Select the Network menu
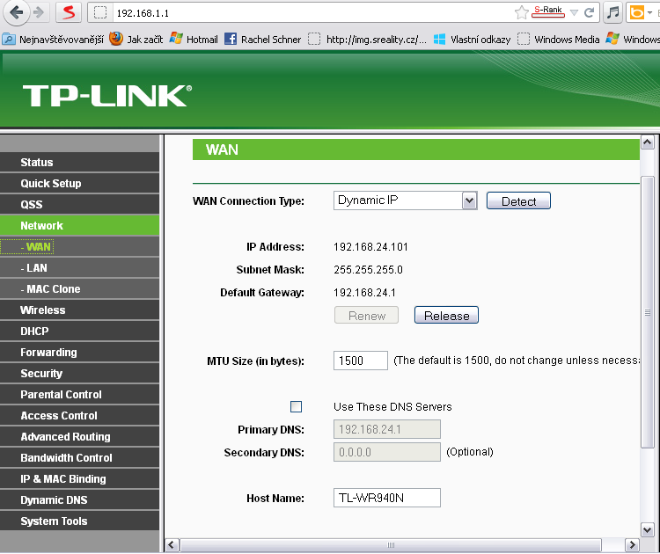Viewport: 660px width, 554px height. (x=79, y=225)
